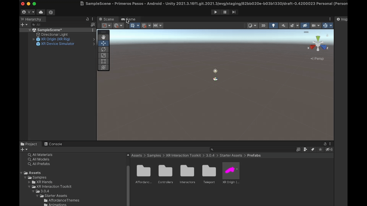367x206 pixels.
Task: Select All Prefabs favorite
Action: (x=39, y=164)
